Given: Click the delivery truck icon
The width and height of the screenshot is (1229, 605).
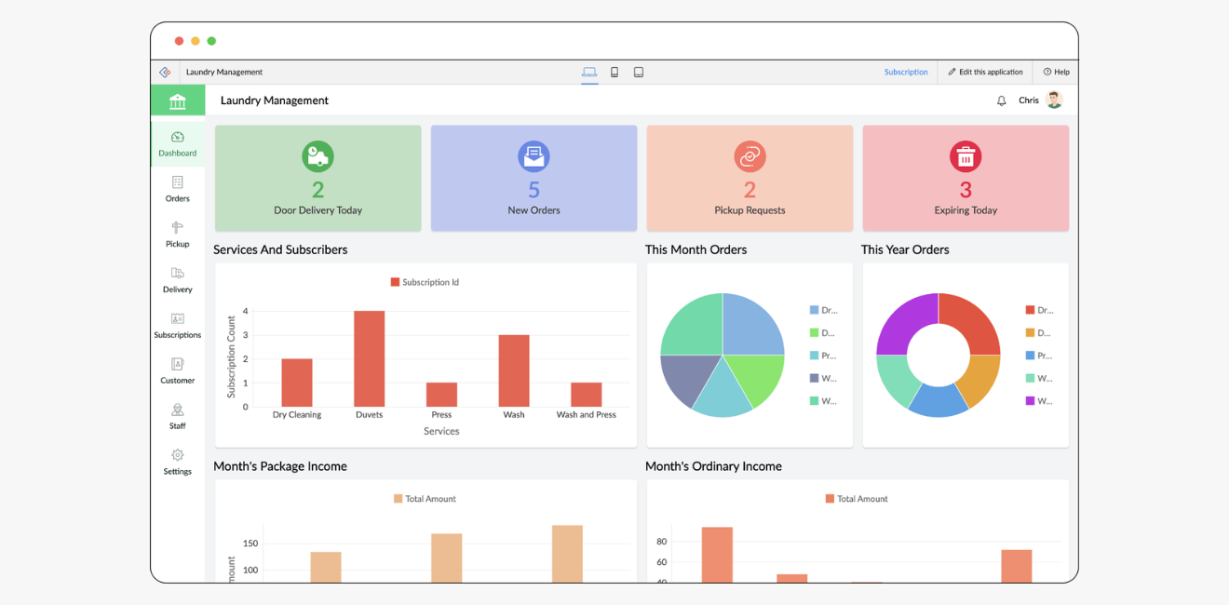Looking at the screenshot, I should [317, 156].
